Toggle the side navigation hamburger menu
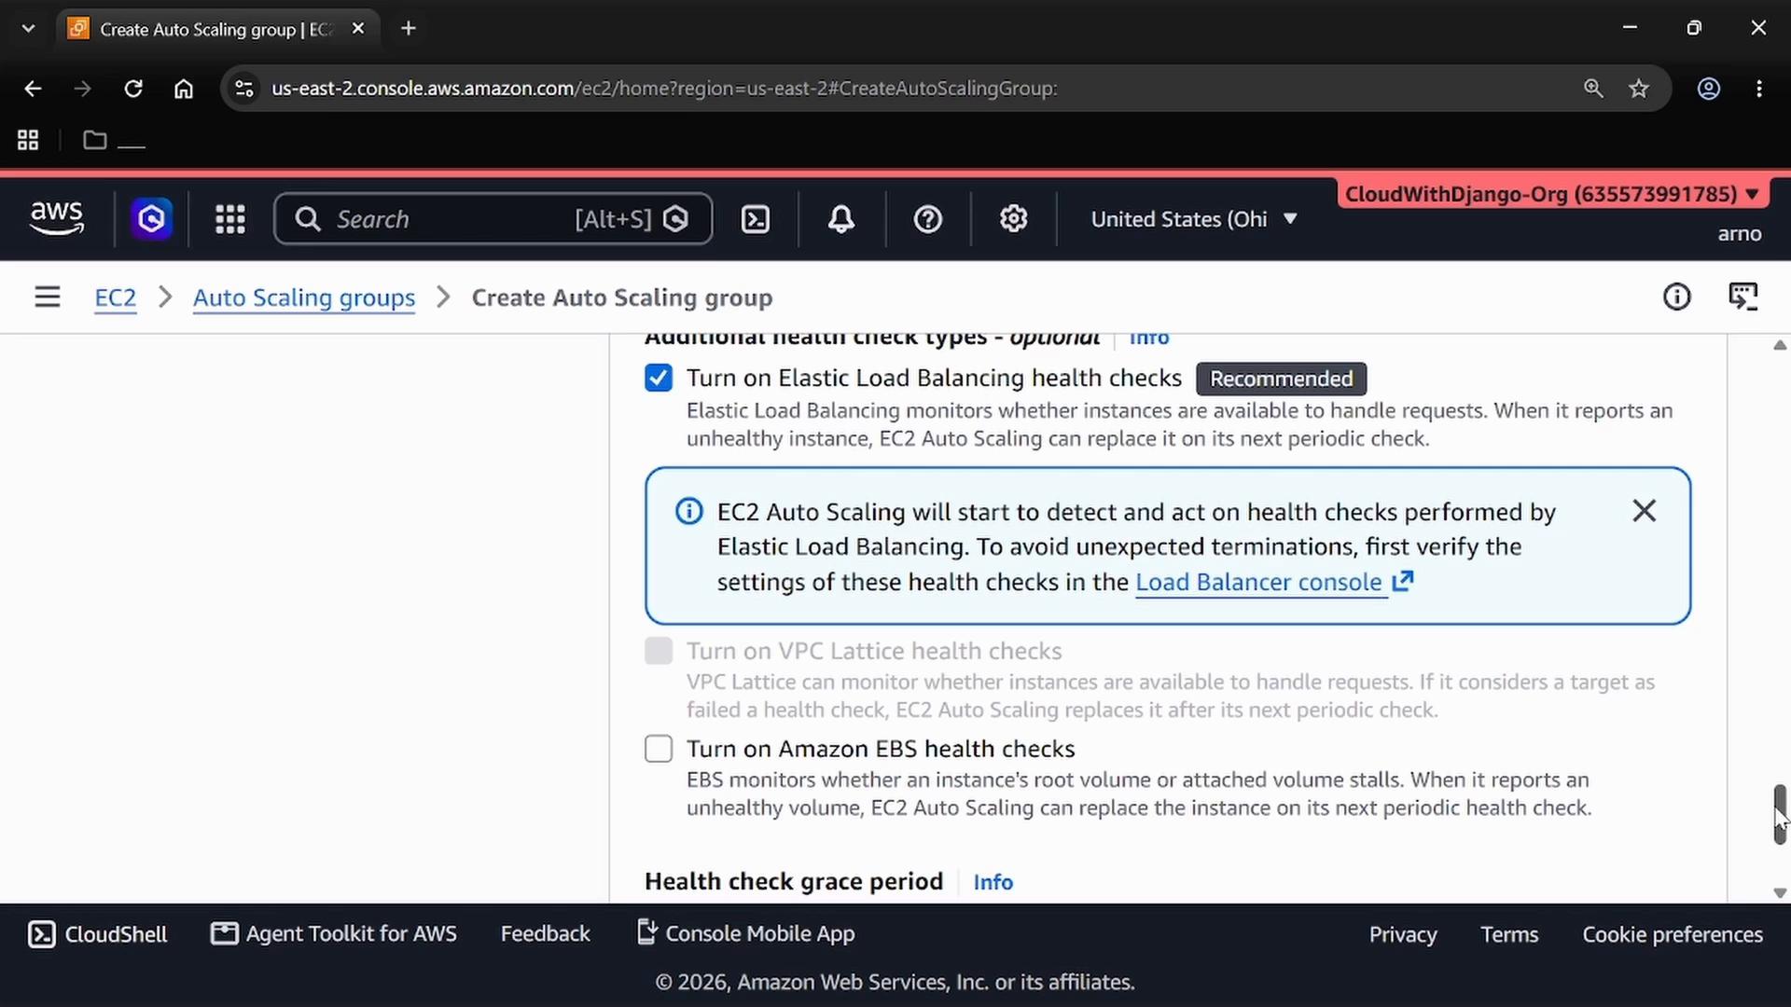This screenshot has width=1791, height=1007. pyautogui.click(x=48, y=297)
